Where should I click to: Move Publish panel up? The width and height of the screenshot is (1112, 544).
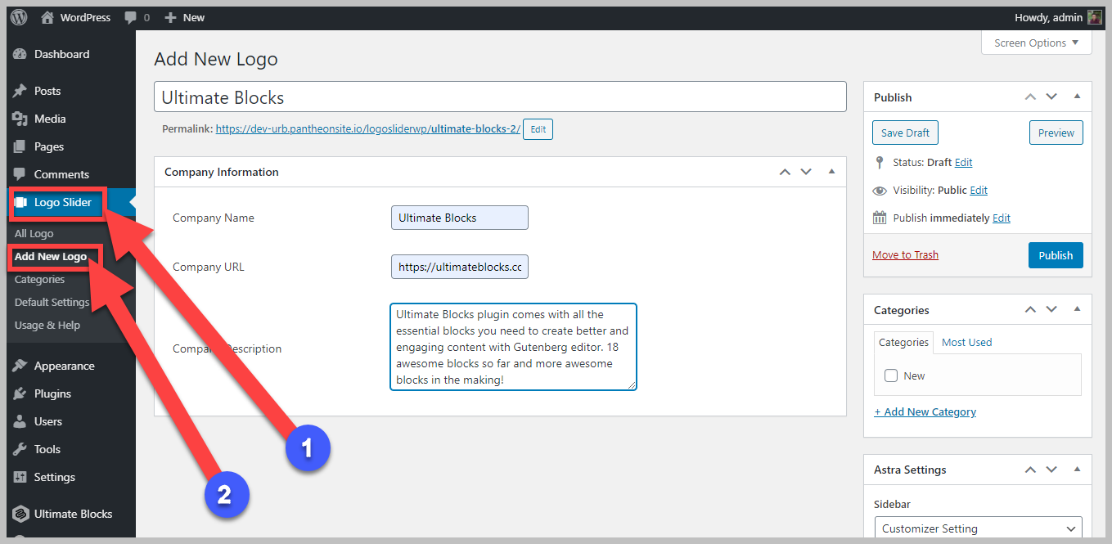[x=1030, y=97]
